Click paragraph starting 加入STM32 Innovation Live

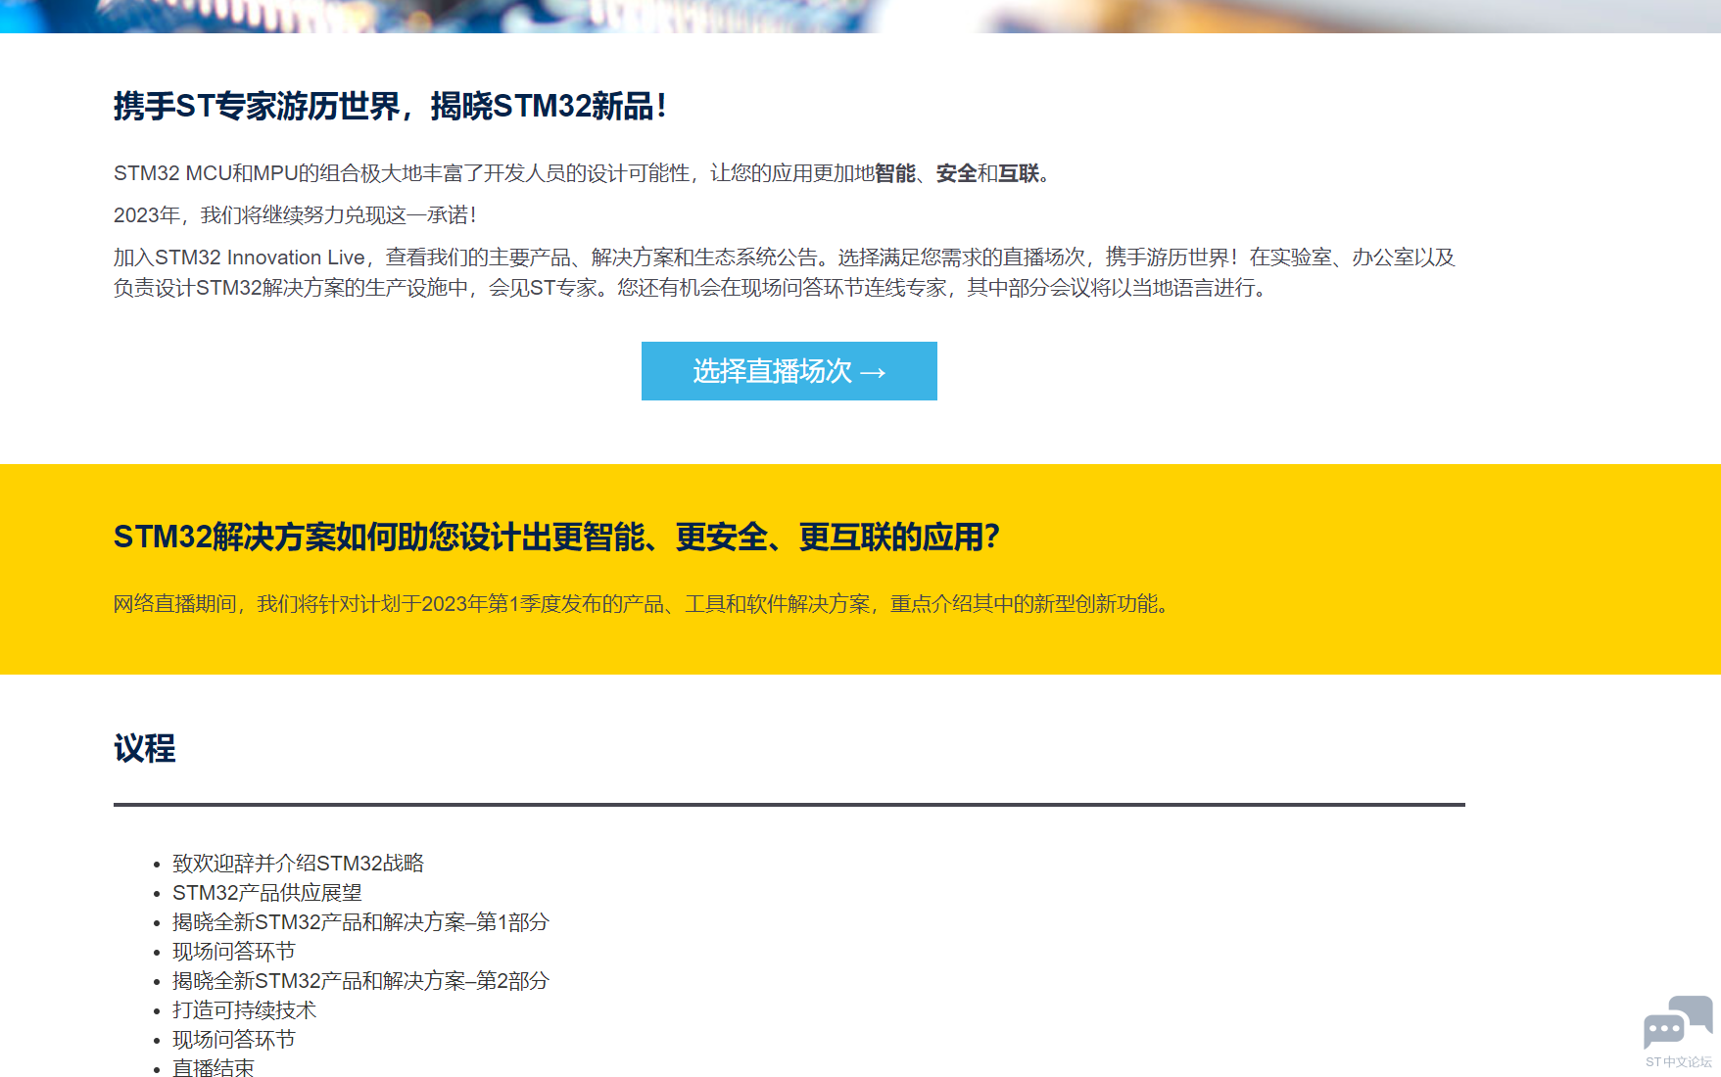(x=785, y=272)
